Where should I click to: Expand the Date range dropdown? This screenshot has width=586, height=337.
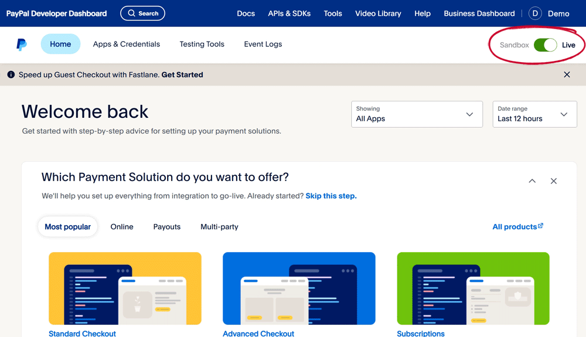[534, 114]
